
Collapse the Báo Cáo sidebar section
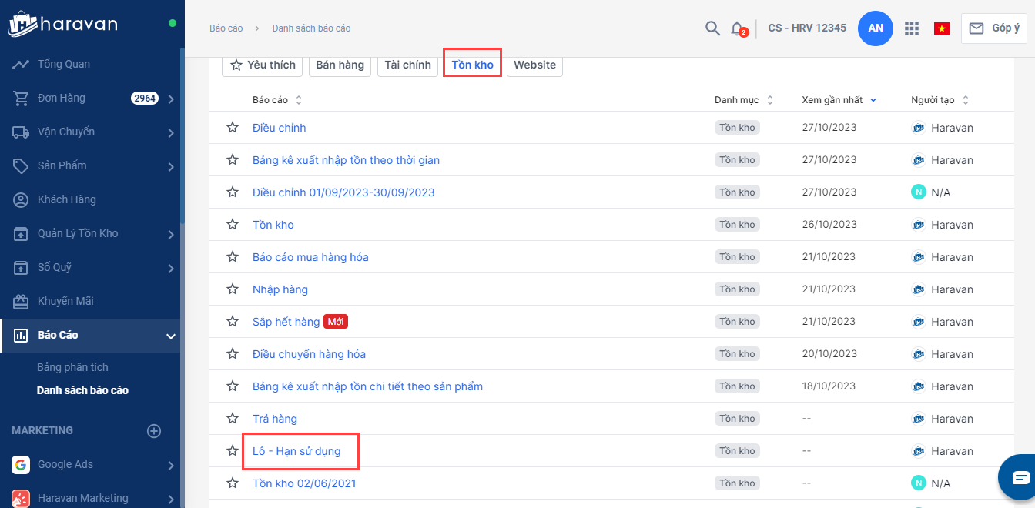coord(171,336)
